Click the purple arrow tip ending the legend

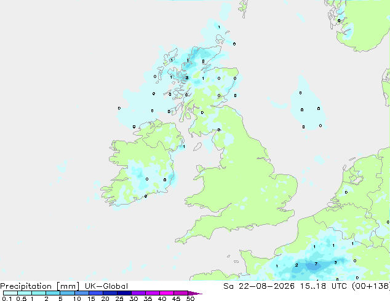point(195,293)
